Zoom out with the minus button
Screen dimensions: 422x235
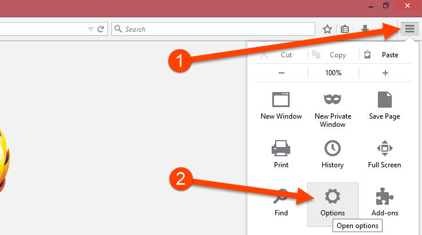coord(282,73)
